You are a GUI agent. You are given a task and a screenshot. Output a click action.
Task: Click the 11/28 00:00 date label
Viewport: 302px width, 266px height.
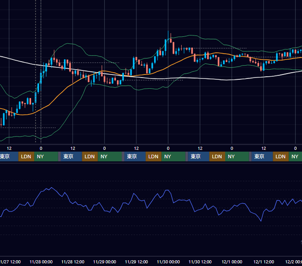click(x=41, y=262)
